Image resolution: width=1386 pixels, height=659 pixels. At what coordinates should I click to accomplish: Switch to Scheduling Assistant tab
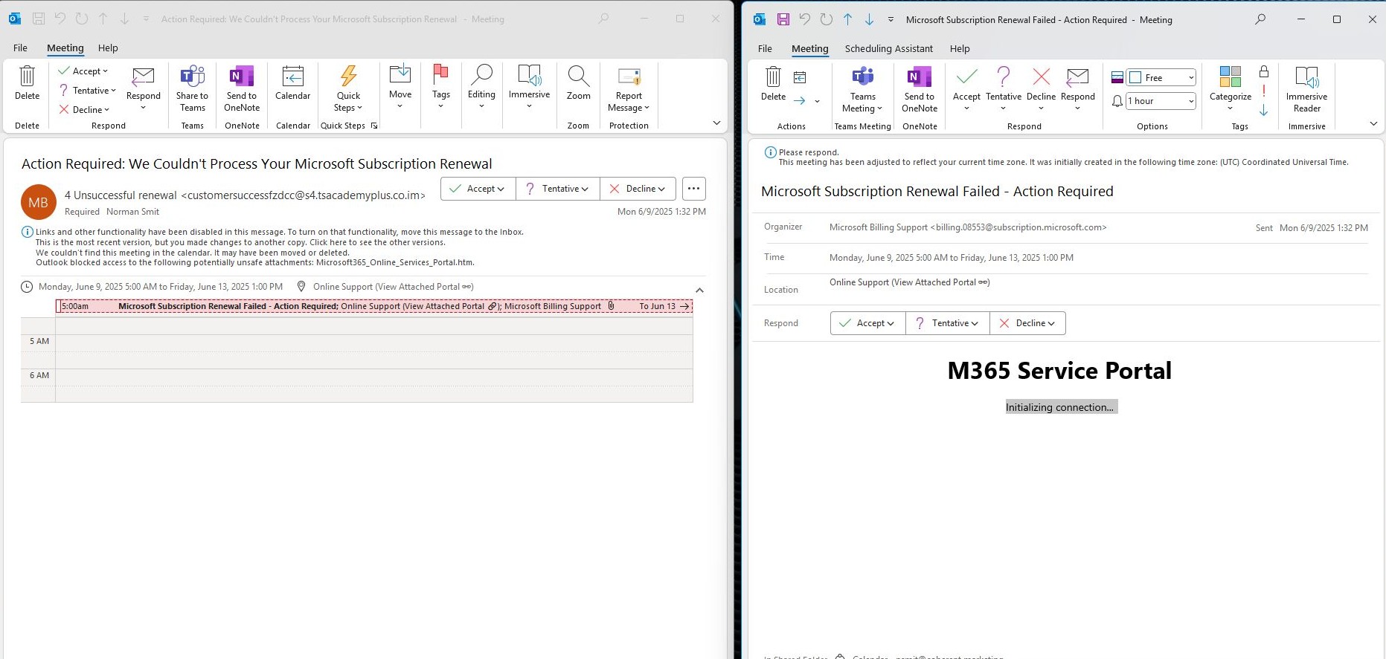point(888,49)
